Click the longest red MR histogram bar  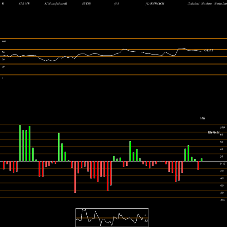(75, 177)
